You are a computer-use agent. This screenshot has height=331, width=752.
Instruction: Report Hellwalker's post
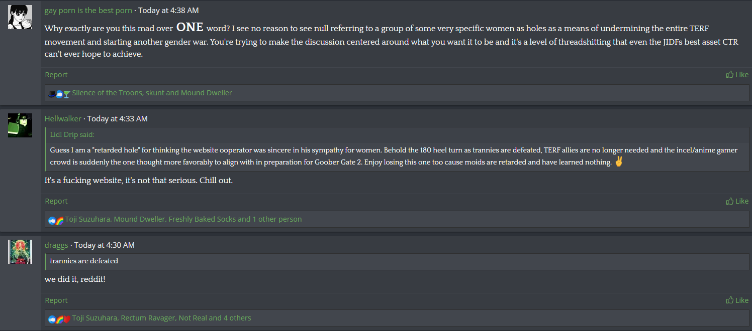point(56,201)
